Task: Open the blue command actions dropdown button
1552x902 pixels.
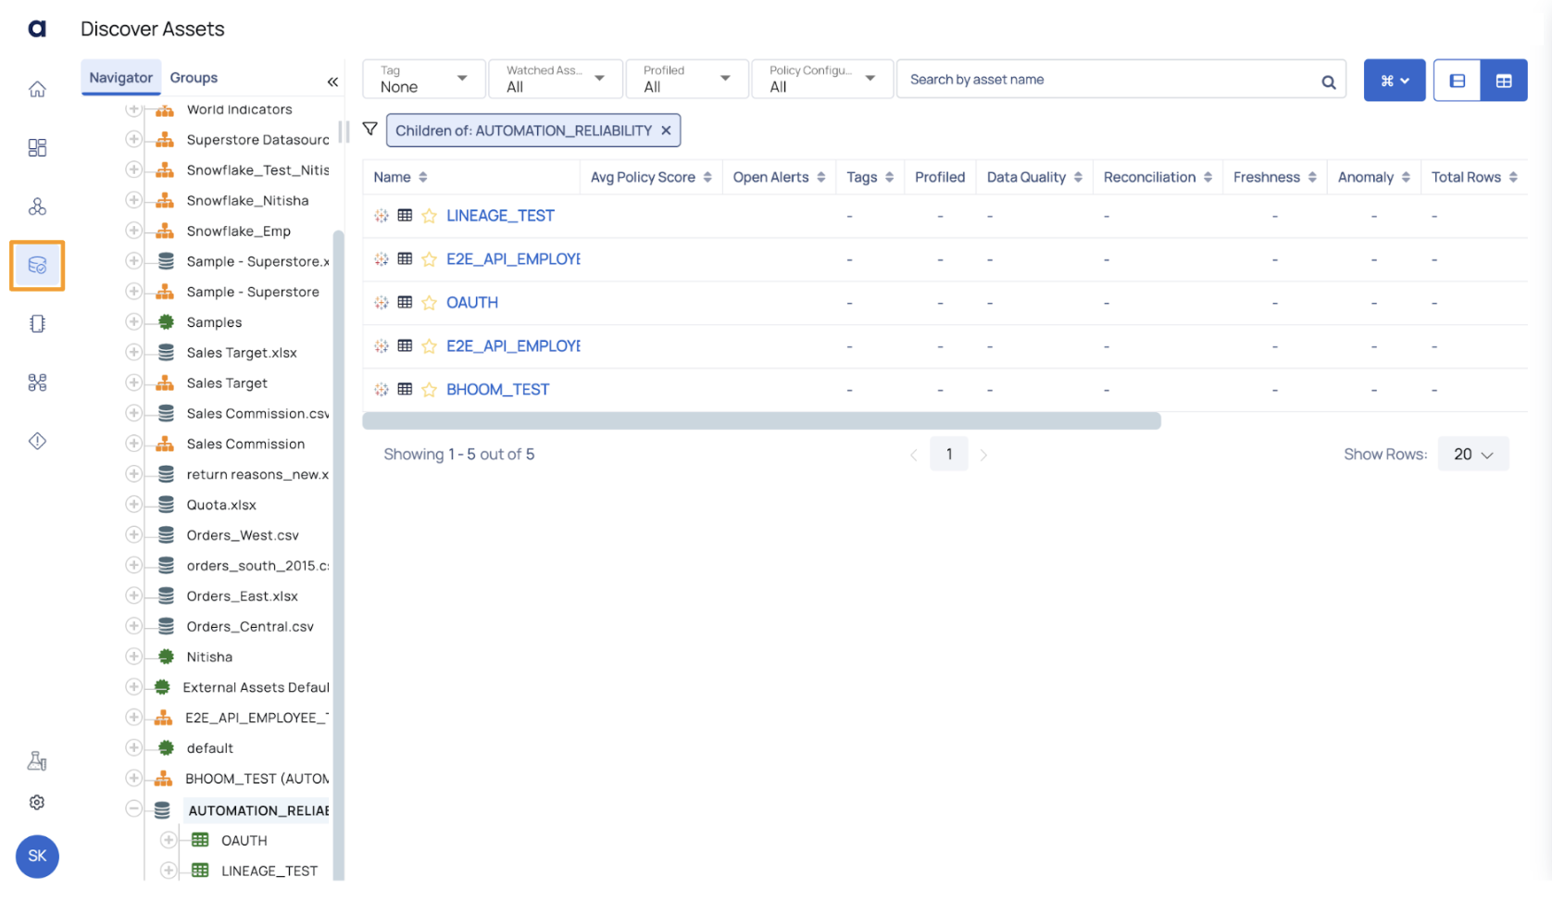Action: pyautogui.click(x=1395, y=81)
